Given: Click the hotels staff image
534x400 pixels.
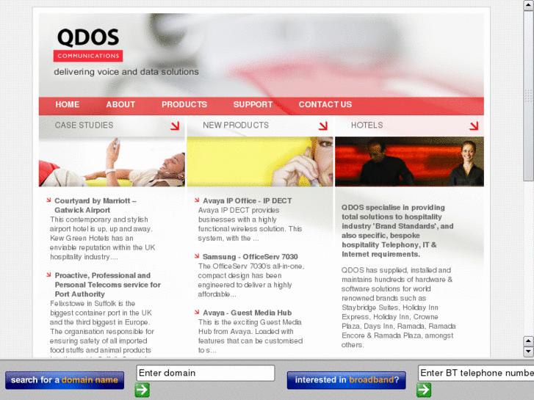Looking at the screenshot, I should tap(409, 161).
